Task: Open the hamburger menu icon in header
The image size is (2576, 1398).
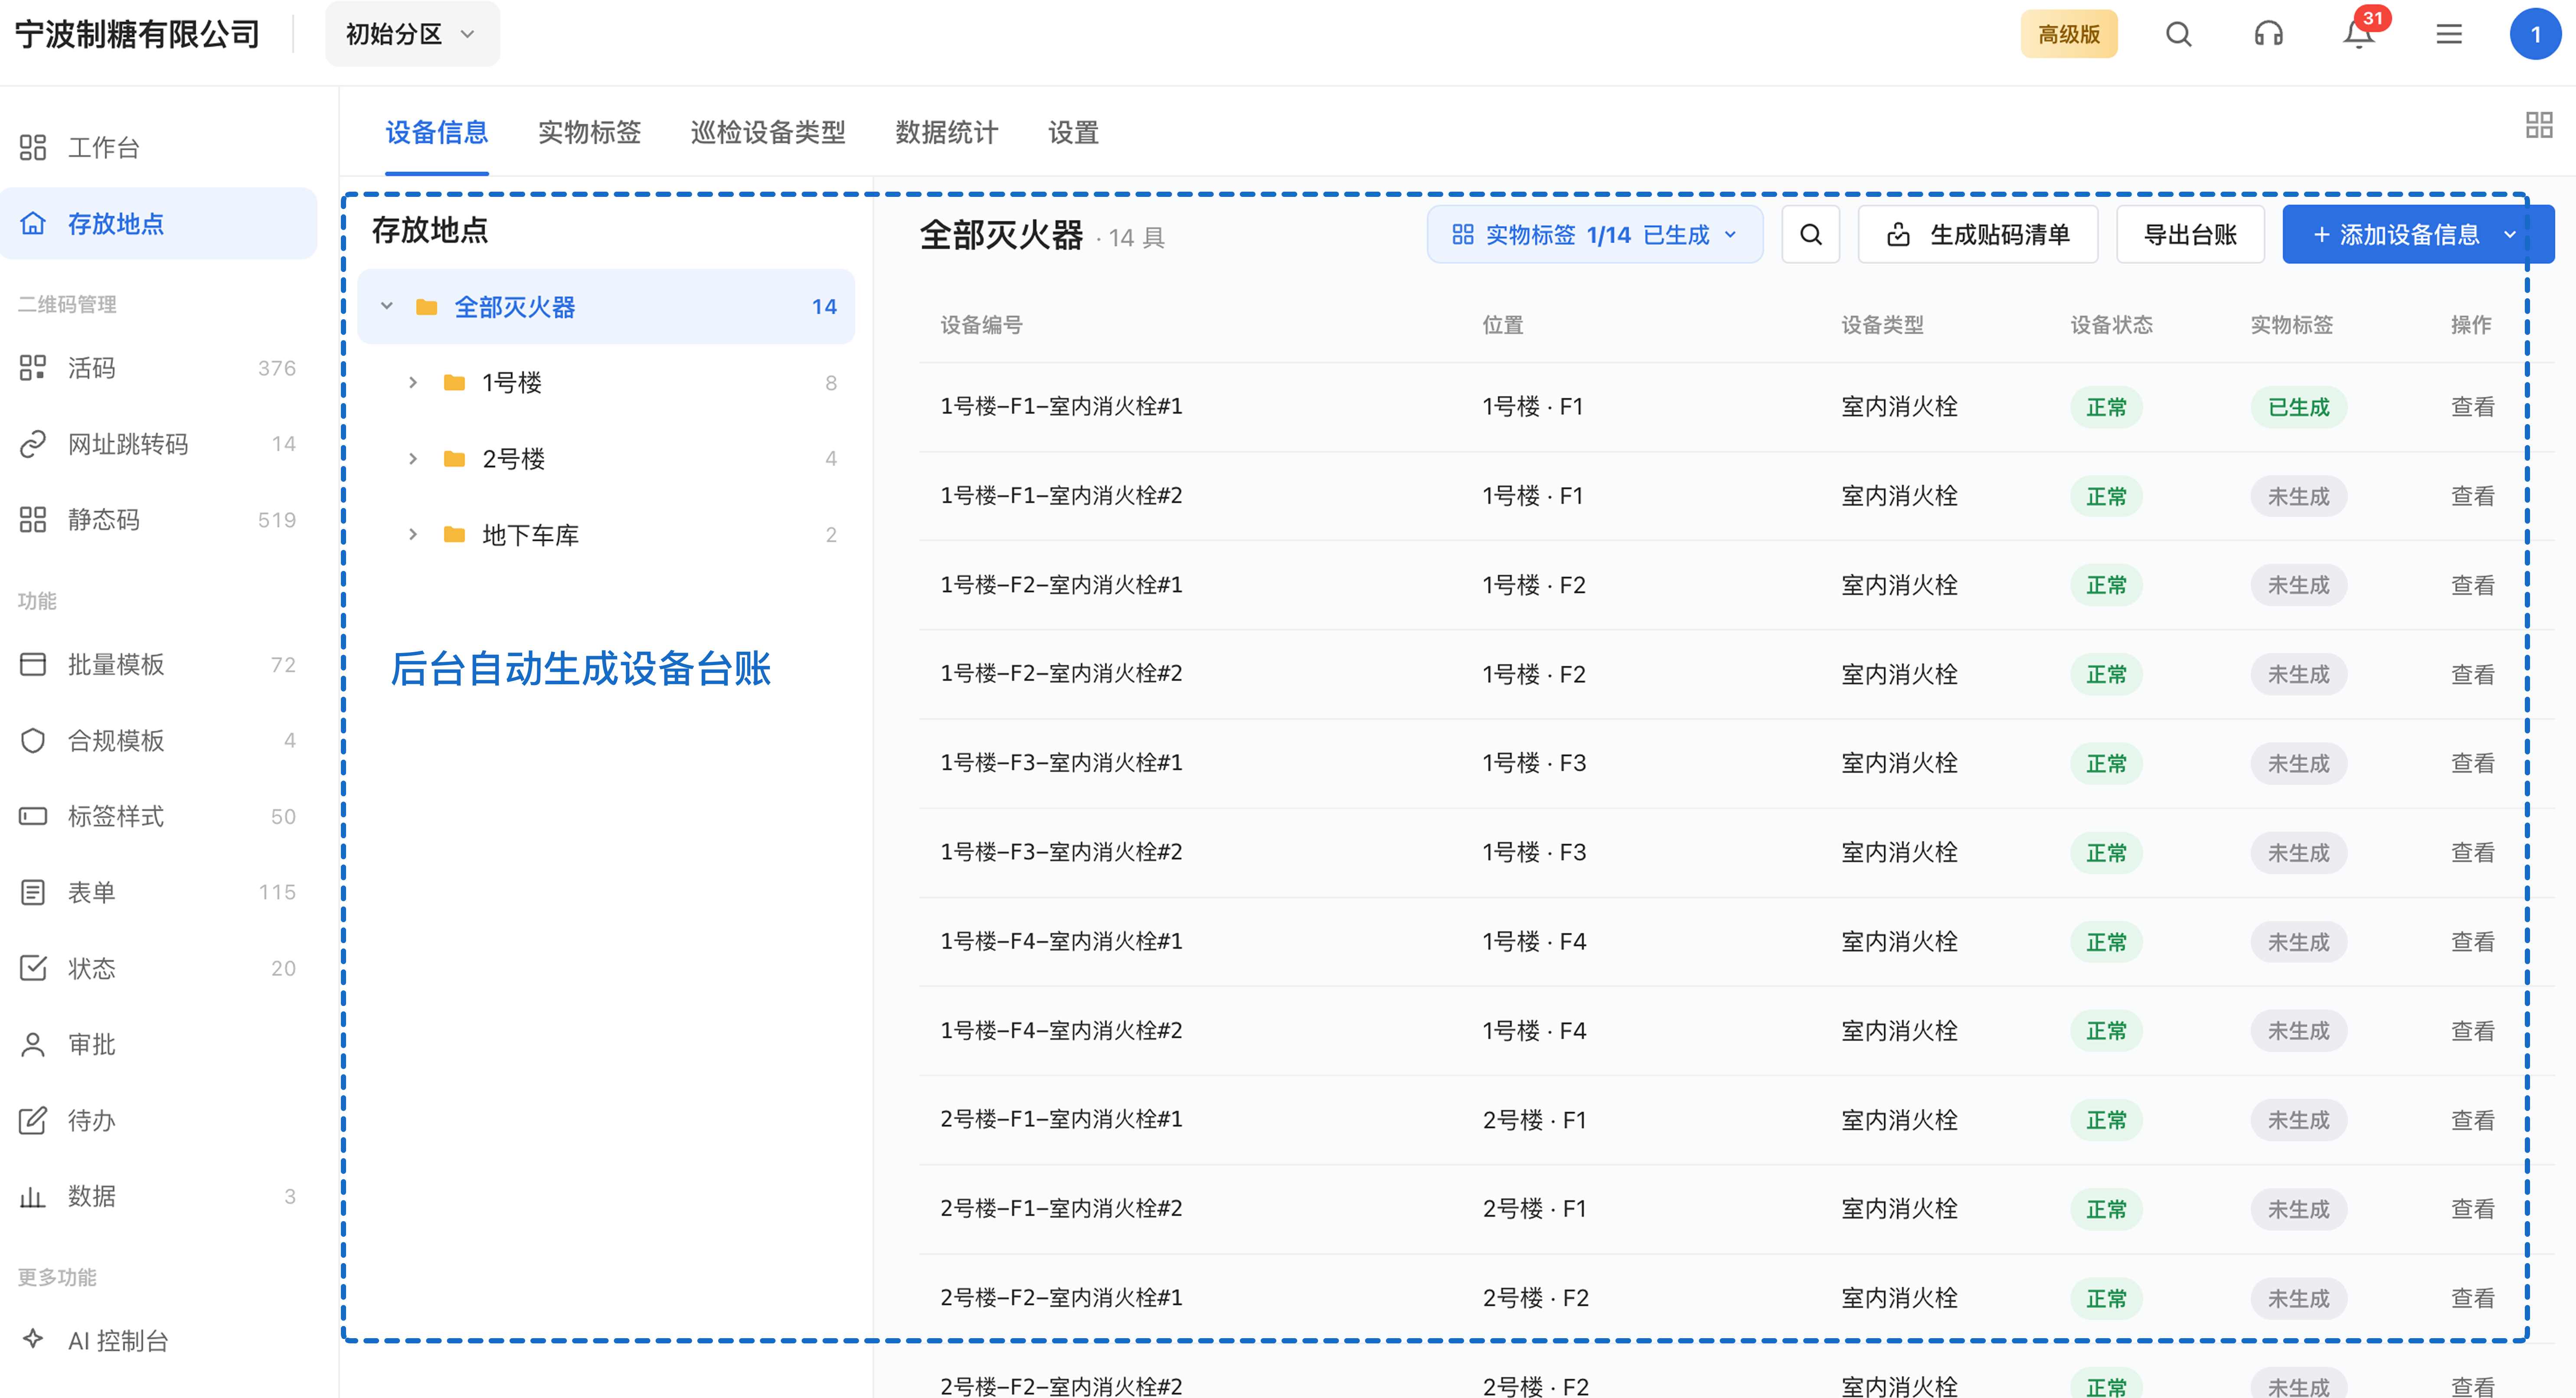Action: coord(2449,34)
